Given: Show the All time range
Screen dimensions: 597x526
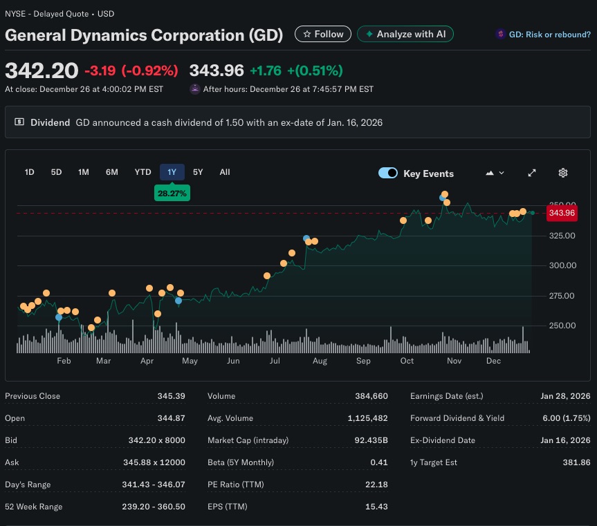Looking at the screenshot, I should pyautogui.click(x=225, y=172).
